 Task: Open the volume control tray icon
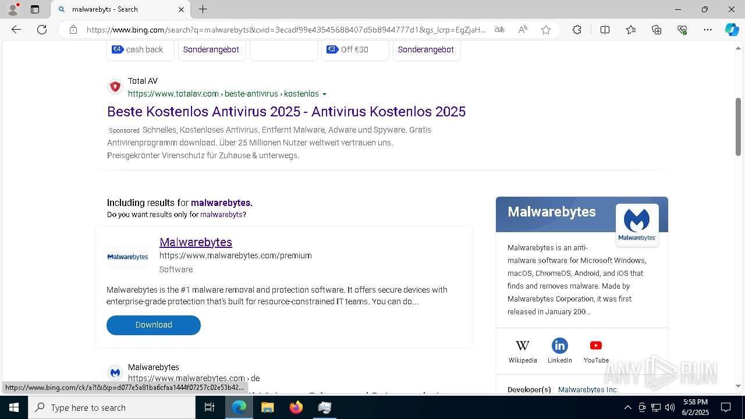(670, 407)
